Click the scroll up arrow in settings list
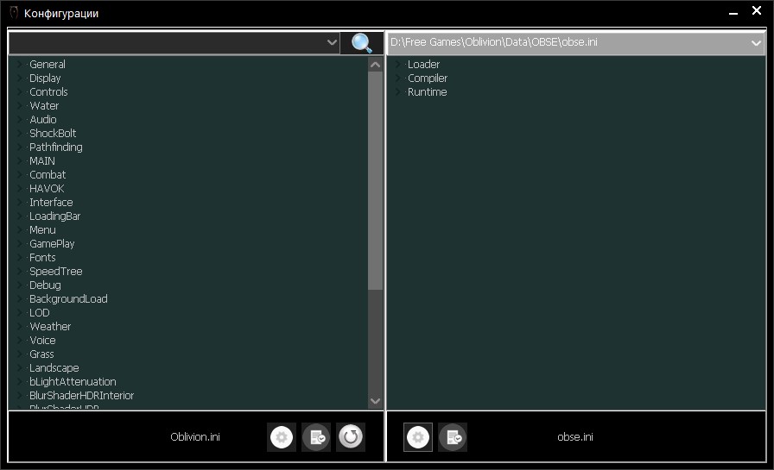 375,65
